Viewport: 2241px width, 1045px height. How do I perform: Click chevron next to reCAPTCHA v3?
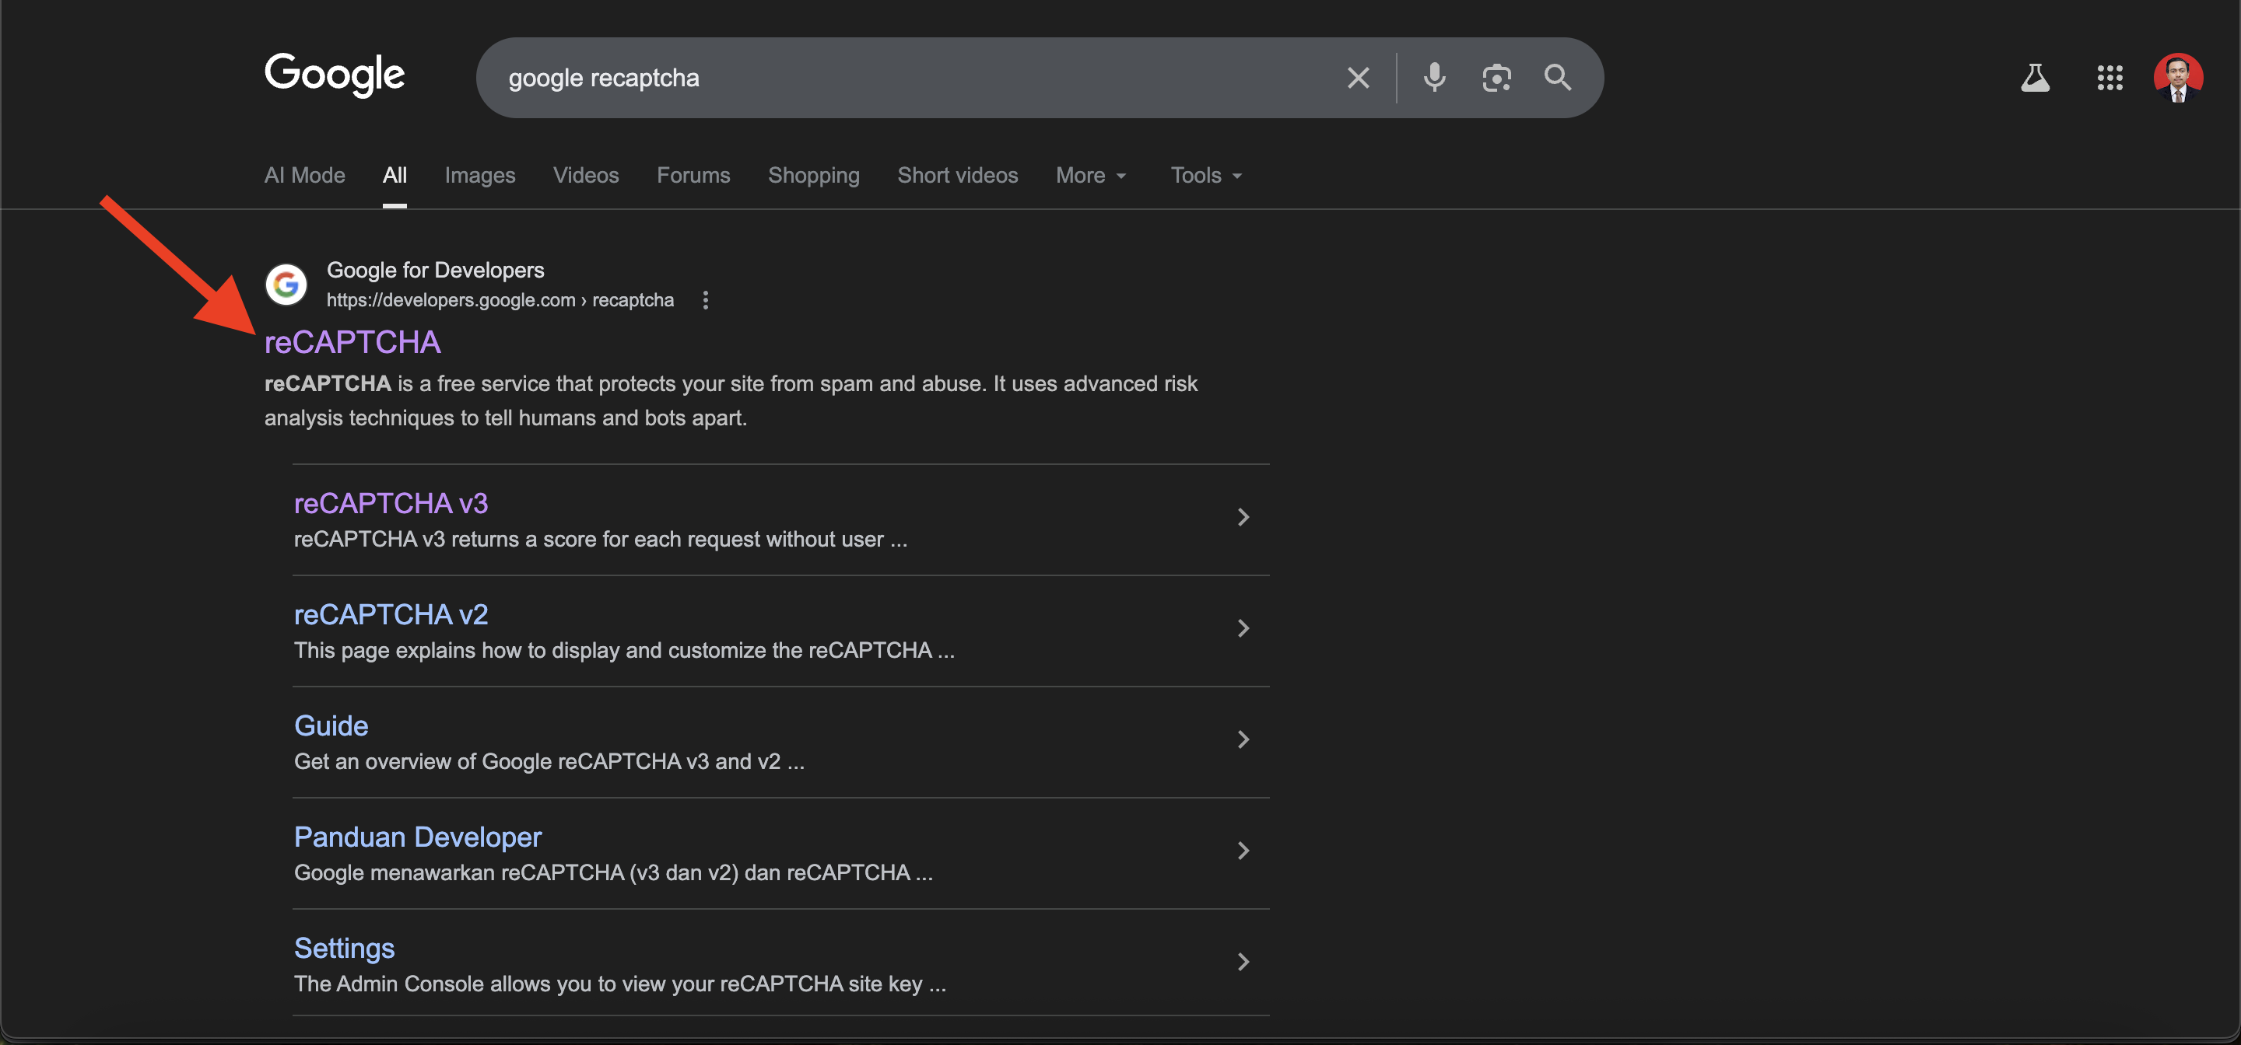pyautogui.click(x=1243, y=517)
